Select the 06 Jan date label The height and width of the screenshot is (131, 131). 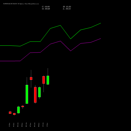26,125
